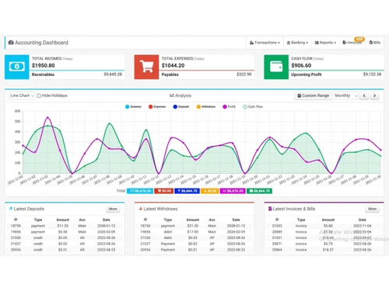Click withdraw amount $17.00

tap(193, 232)
